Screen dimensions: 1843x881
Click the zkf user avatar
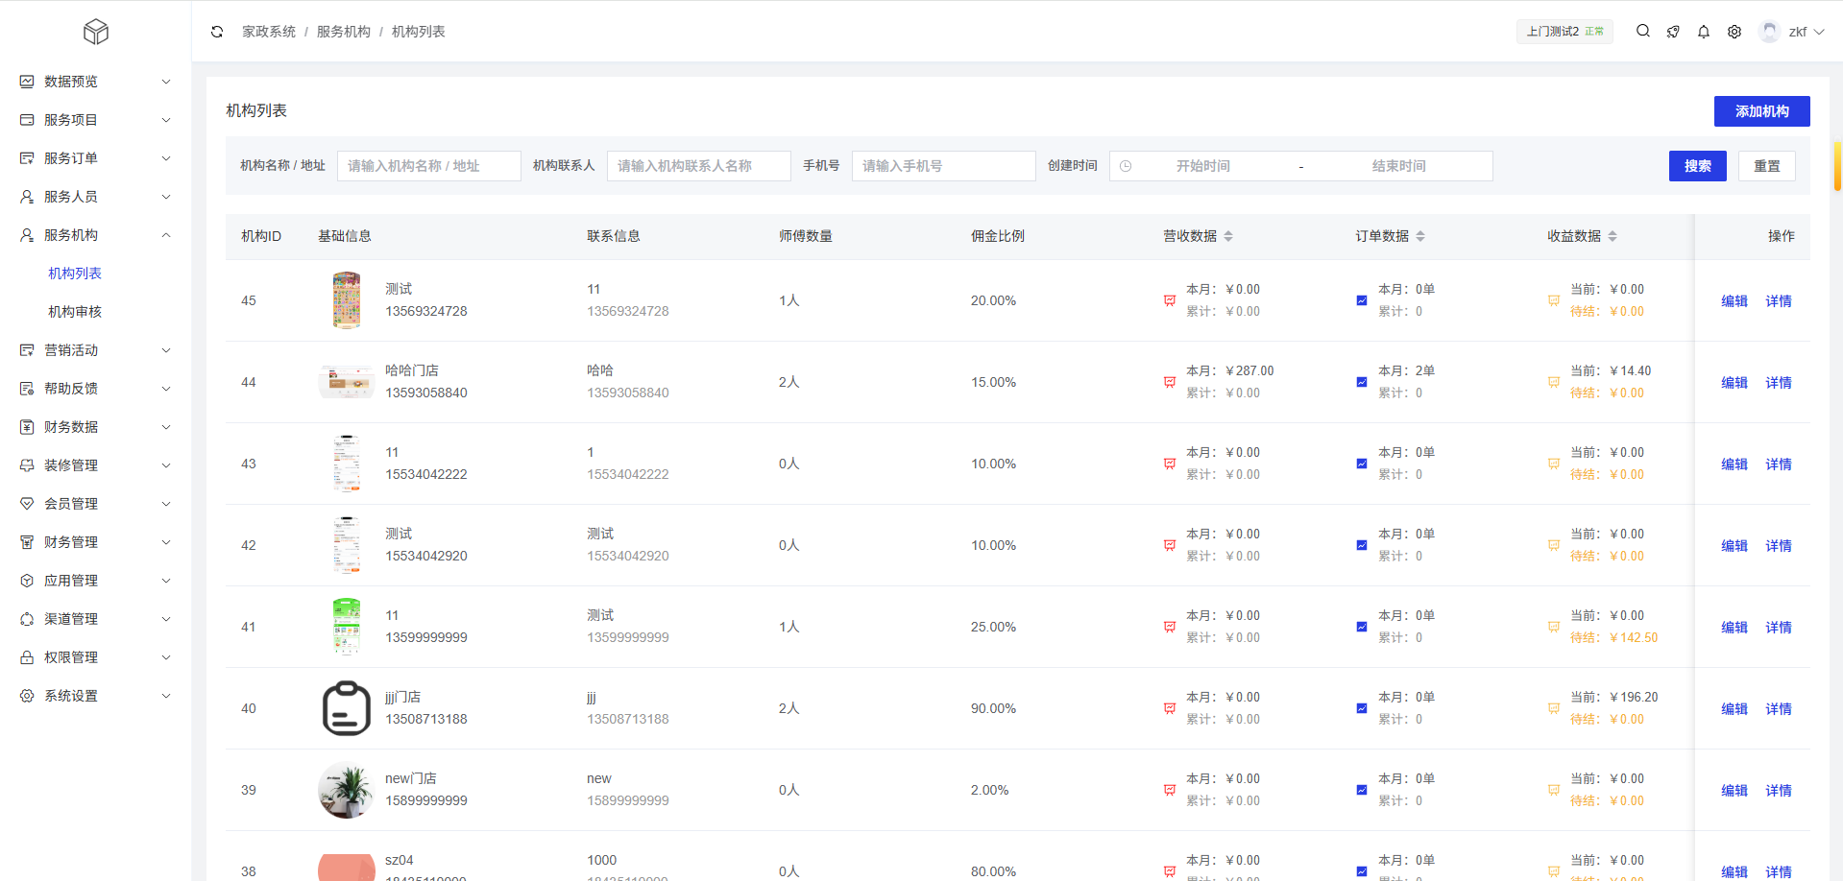pos(1769,32)
